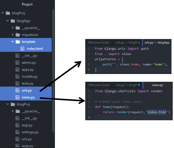Screen dimensions: 174x148
Task: Expand the migrations folder chevron
Action: point(13,35)
